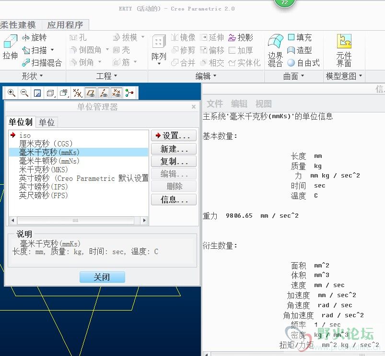Screen dimensions: 385x356
Task: Select 毫米牛顿秒(mmNs) in unit list
Action: pyautogui.click(x=79, y=161)
